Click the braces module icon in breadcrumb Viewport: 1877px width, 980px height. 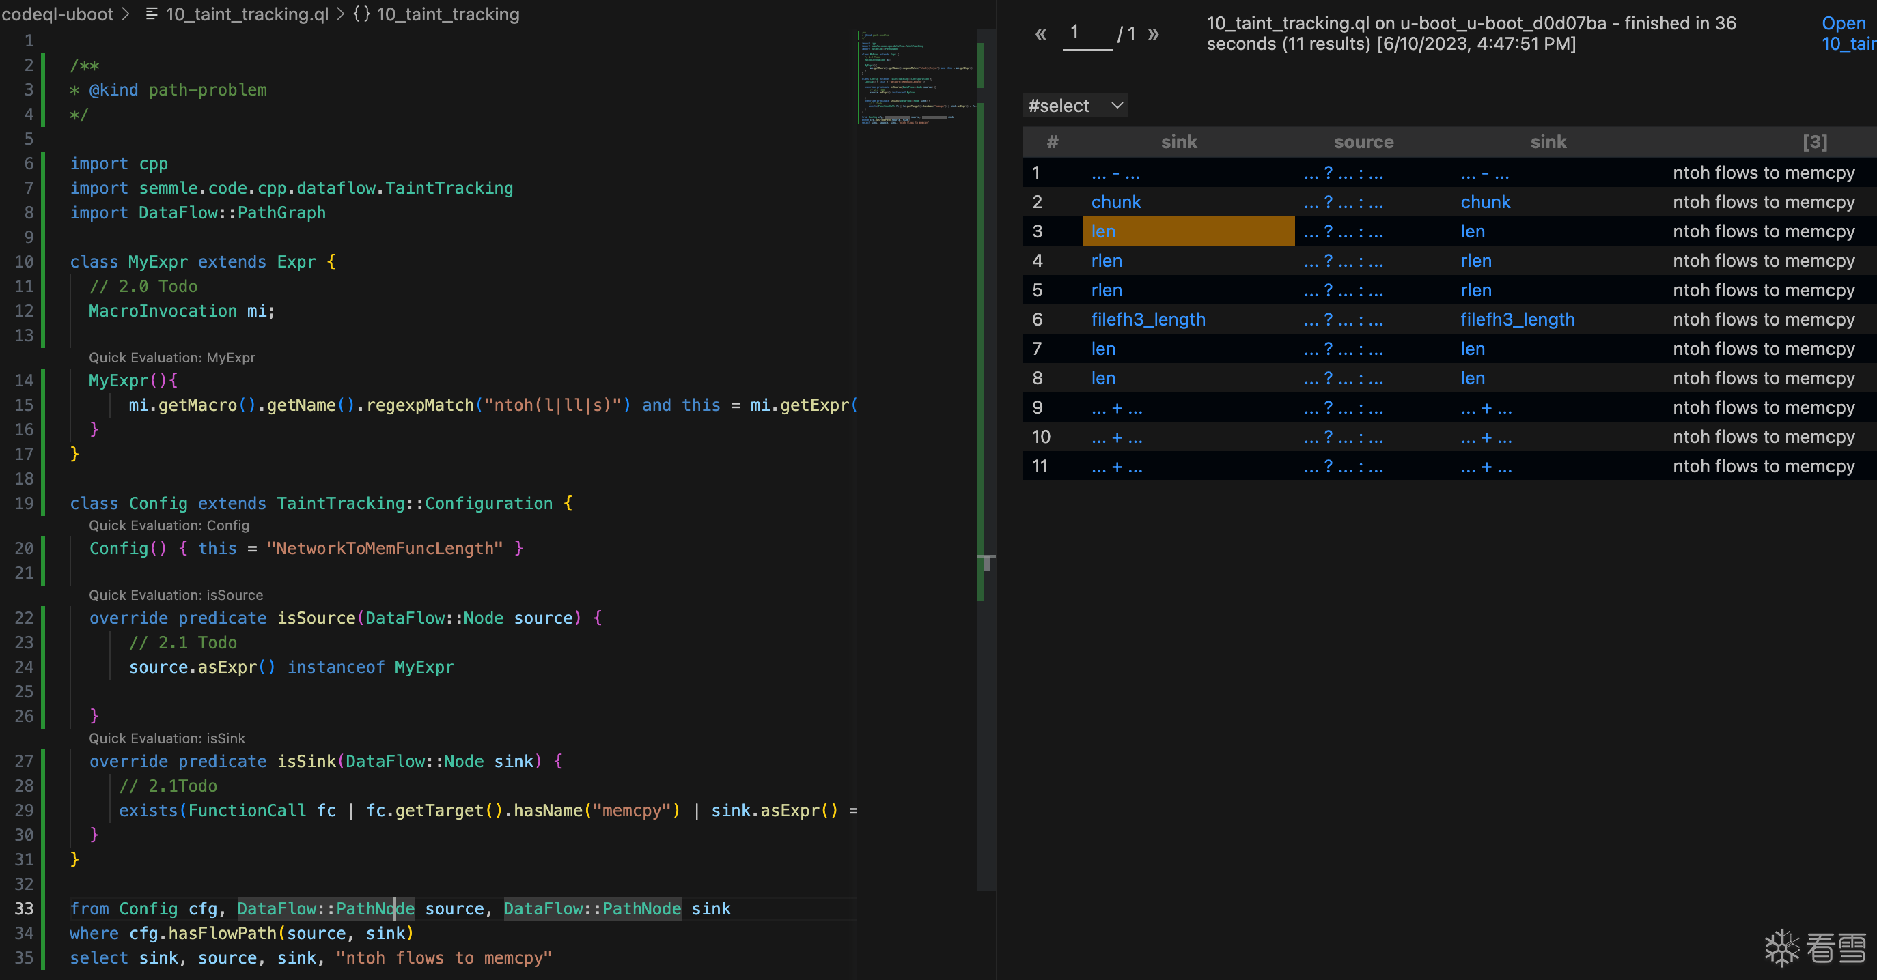[x=361, y=14]
